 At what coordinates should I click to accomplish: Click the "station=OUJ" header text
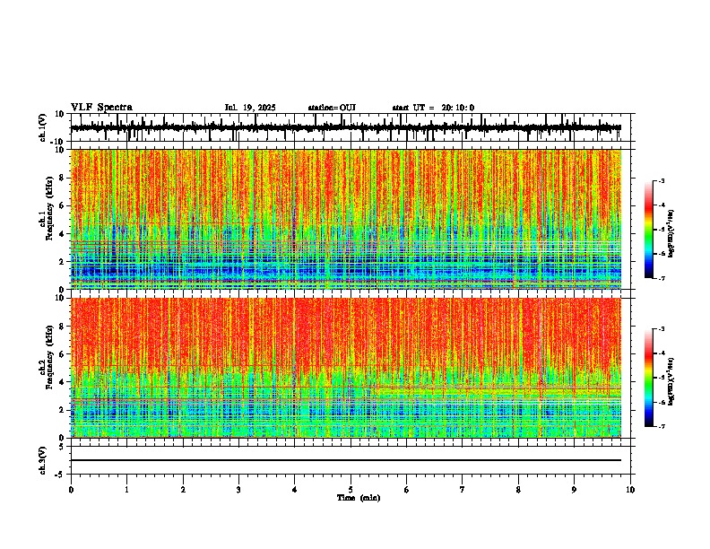[x=332, y=108]
